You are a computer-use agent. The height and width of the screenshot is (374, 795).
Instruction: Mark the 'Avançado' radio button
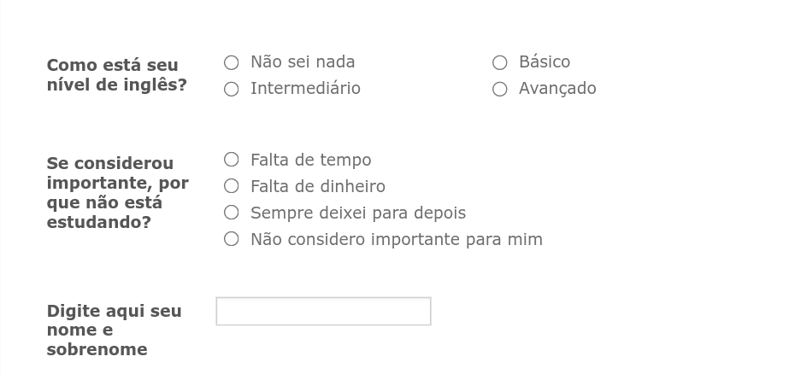(x=500, y=89)
